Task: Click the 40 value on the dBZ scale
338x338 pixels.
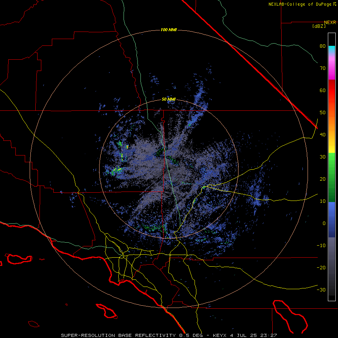Action: (323, 135)
